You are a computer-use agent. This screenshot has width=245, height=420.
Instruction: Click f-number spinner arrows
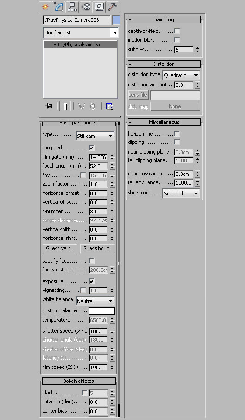[x=112, y=212]
